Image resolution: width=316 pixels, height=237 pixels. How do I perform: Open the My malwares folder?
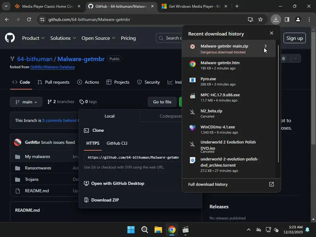[x=37, y=156]
